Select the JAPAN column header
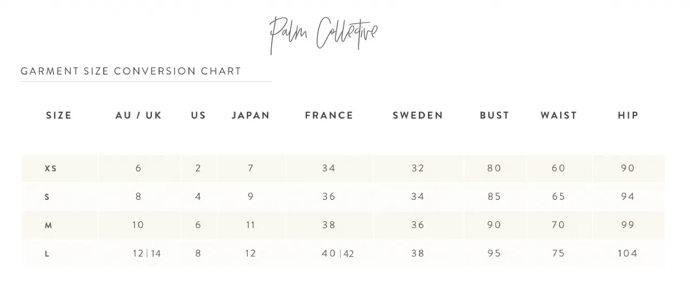The image size is (690, 294). 251,115
